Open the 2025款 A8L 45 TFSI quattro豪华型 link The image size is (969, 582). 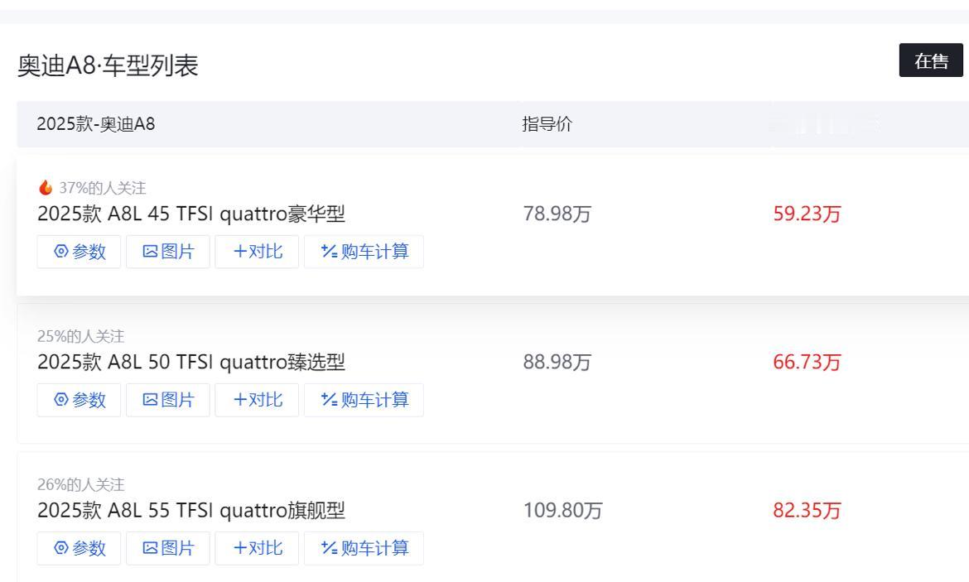191,214
